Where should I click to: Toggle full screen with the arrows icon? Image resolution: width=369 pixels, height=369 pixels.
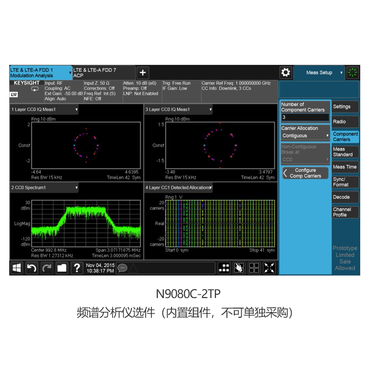[269, 268]
